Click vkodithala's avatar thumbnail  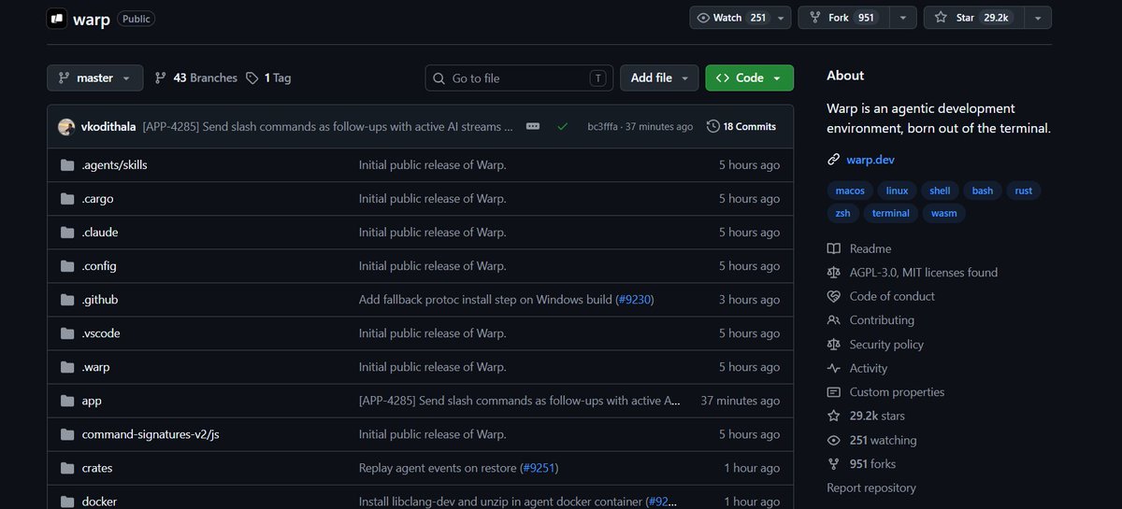pos(66,126)
